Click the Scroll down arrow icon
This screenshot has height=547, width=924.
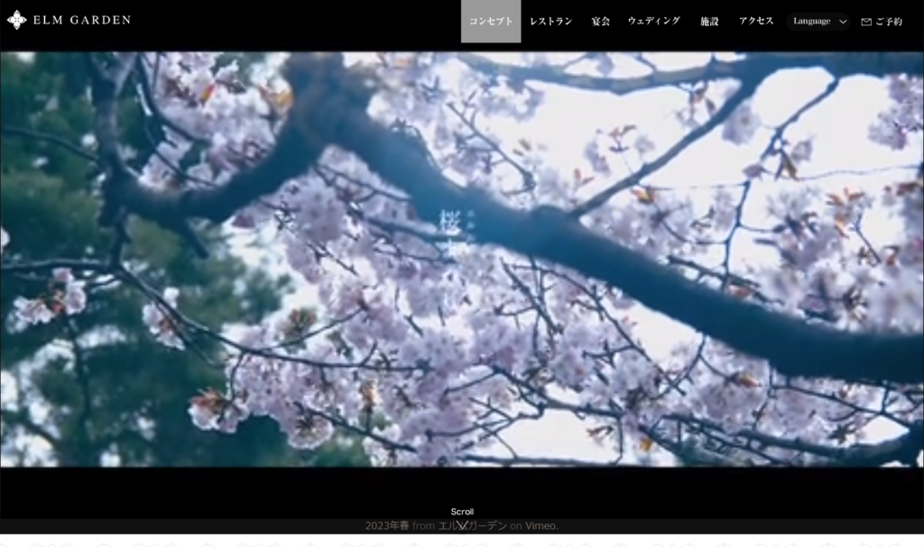(x=462, y=525)
